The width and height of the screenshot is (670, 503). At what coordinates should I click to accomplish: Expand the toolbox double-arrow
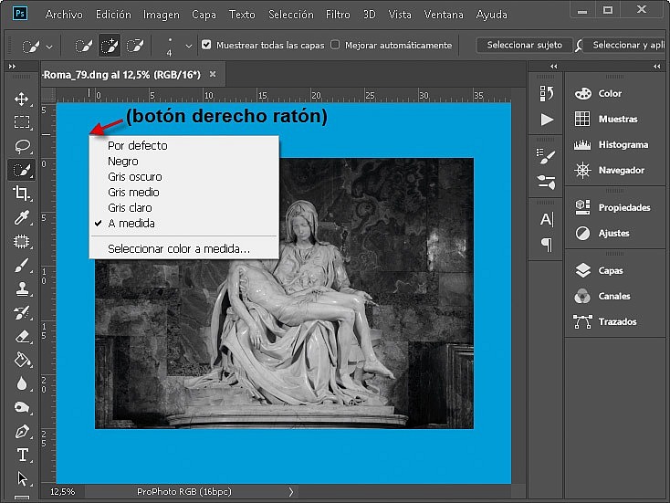tap(12, 67)
